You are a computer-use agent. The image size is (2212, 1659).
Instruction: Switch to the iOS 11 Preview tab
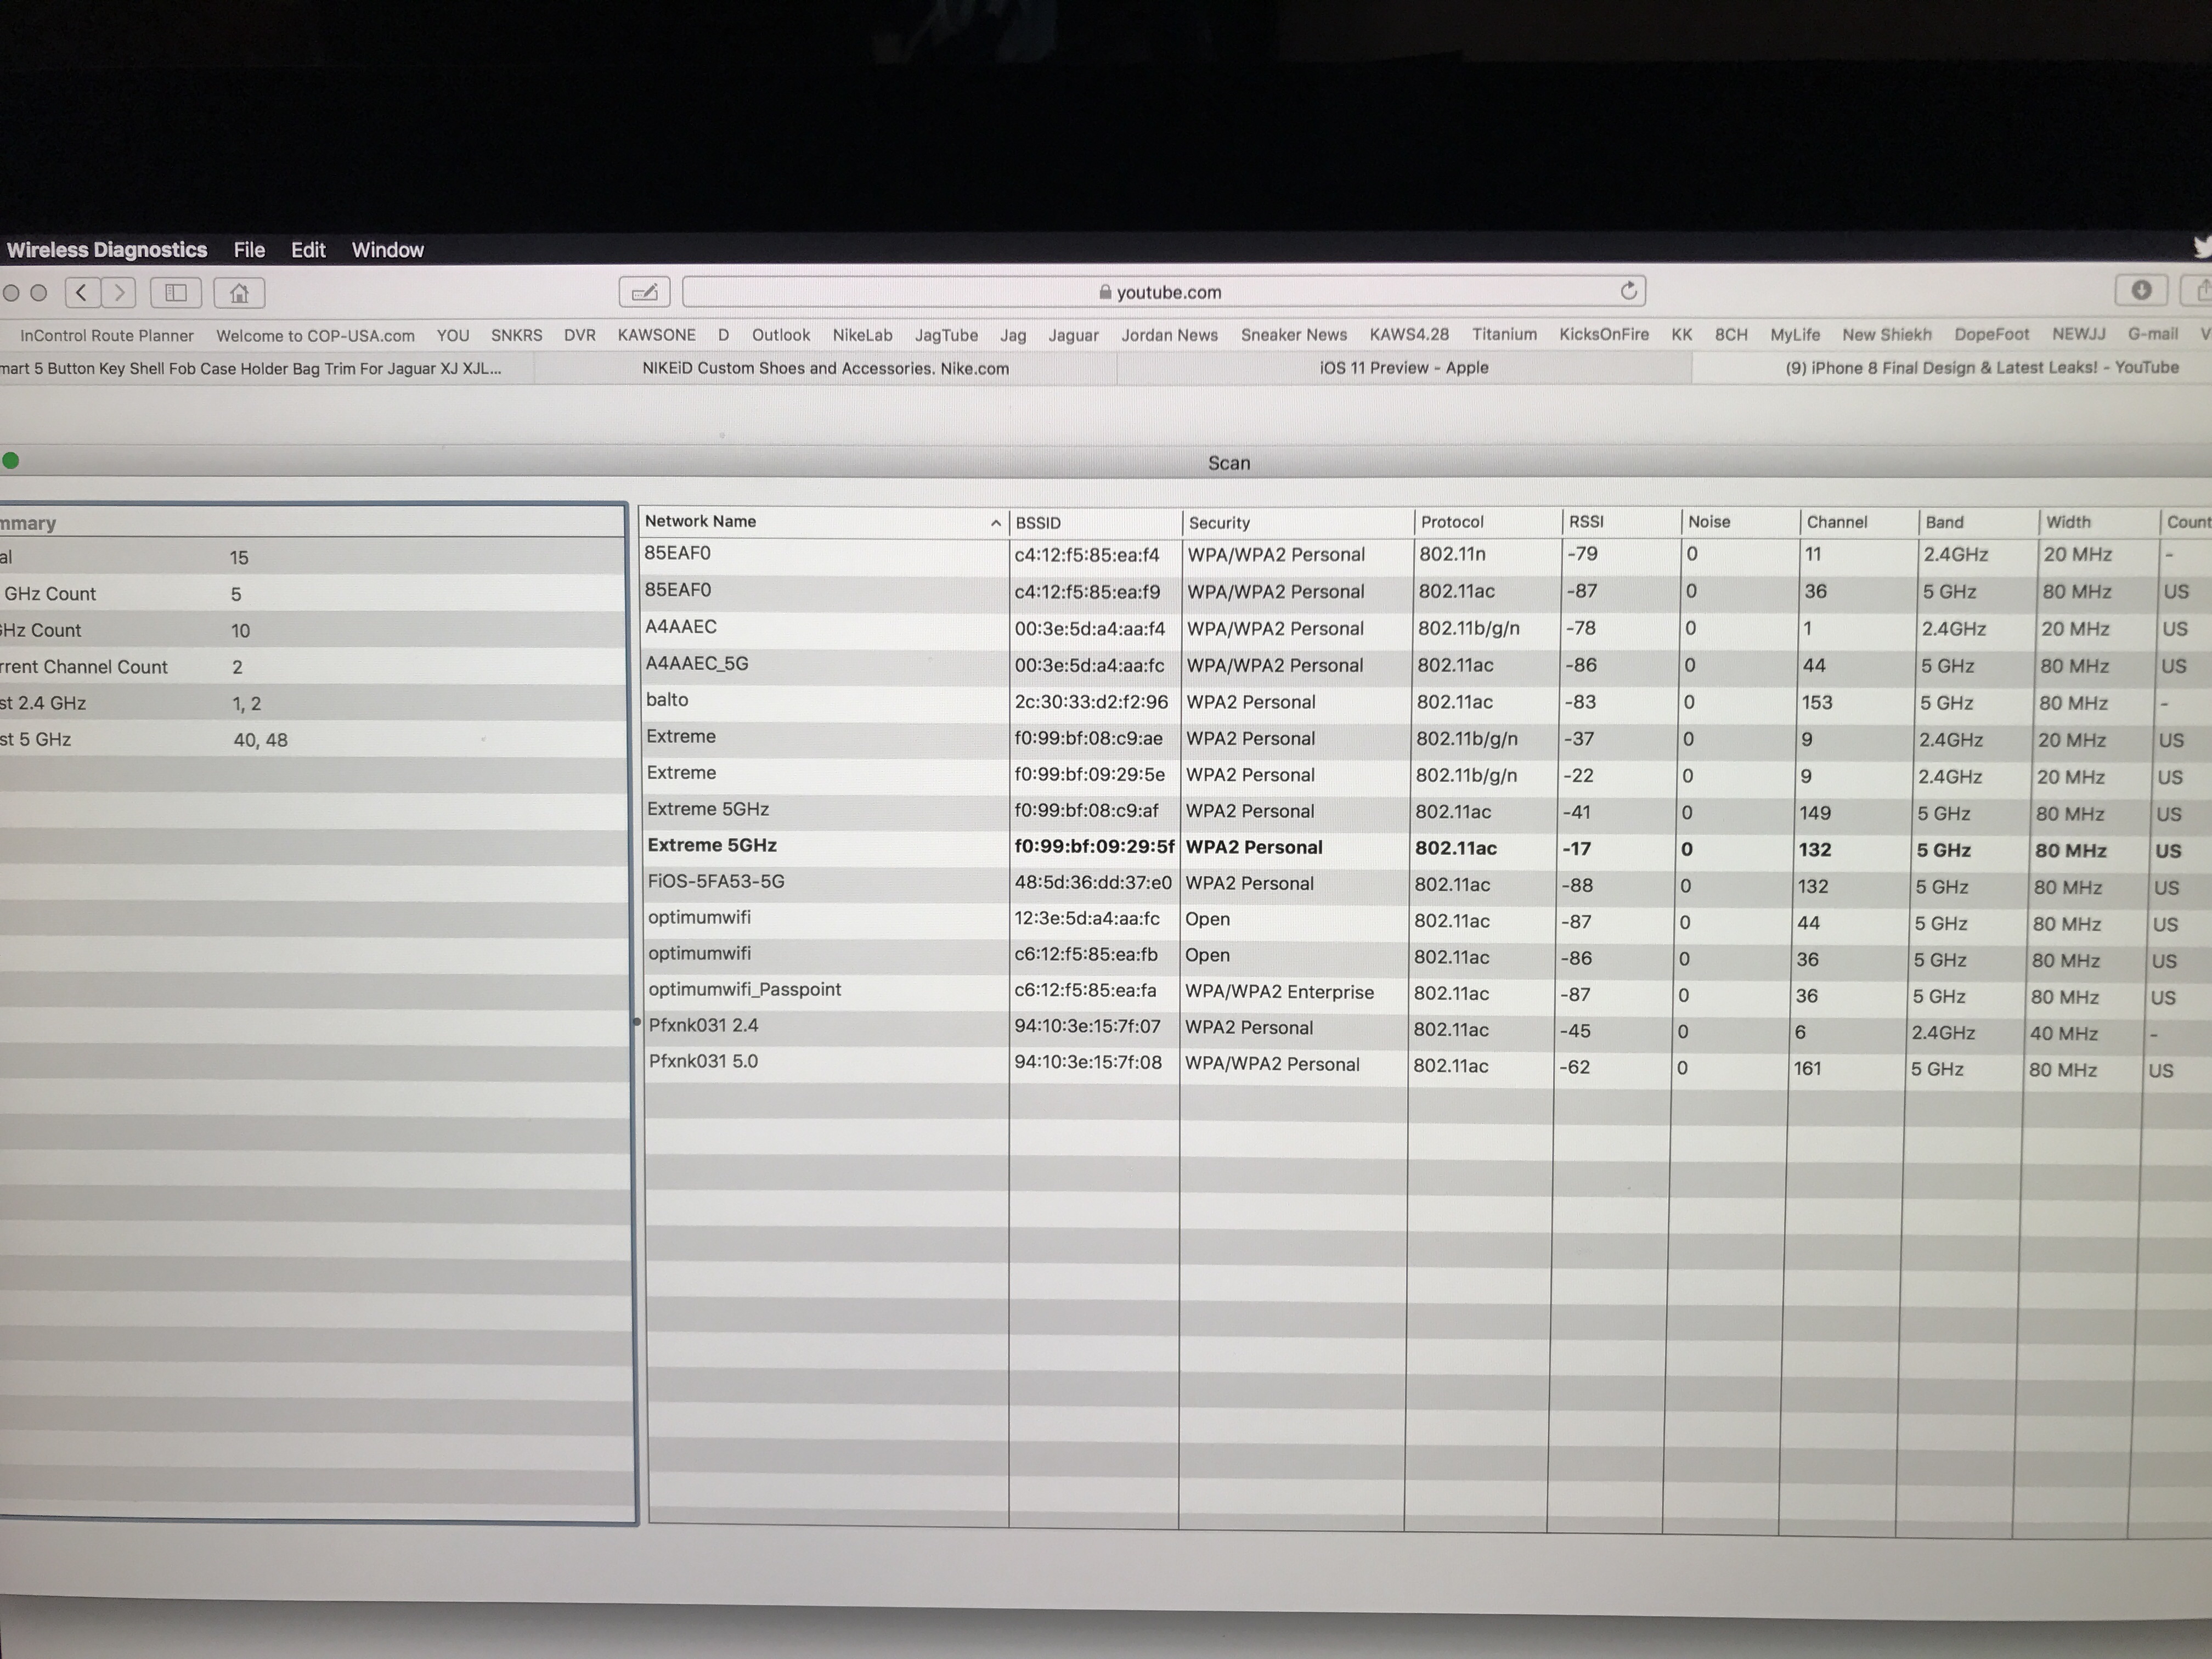pos(1403,368)
